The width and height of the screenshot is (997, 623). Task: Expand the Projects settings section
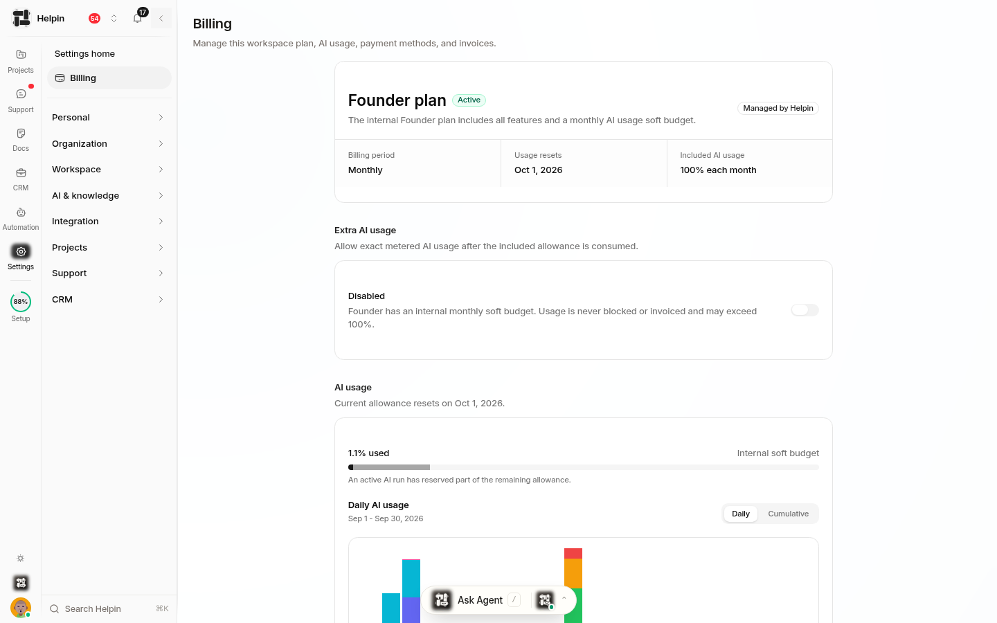pos(109,248)
